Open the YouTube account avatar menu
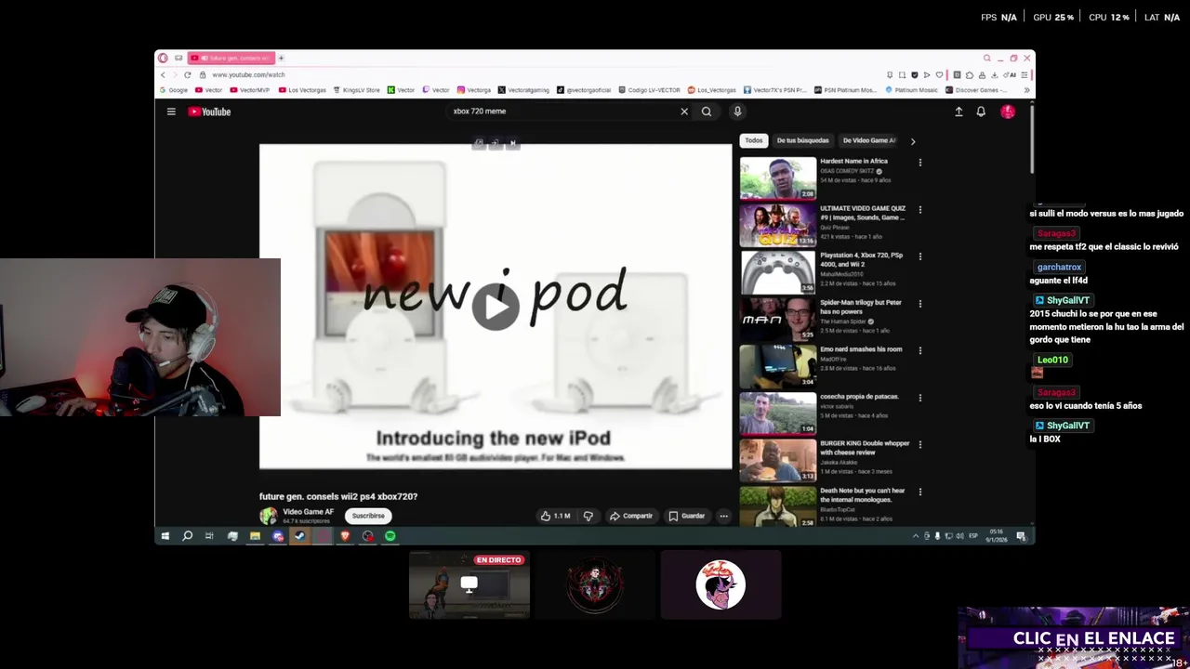The width and height of the screenshot is (1190, 669). 1008,111
